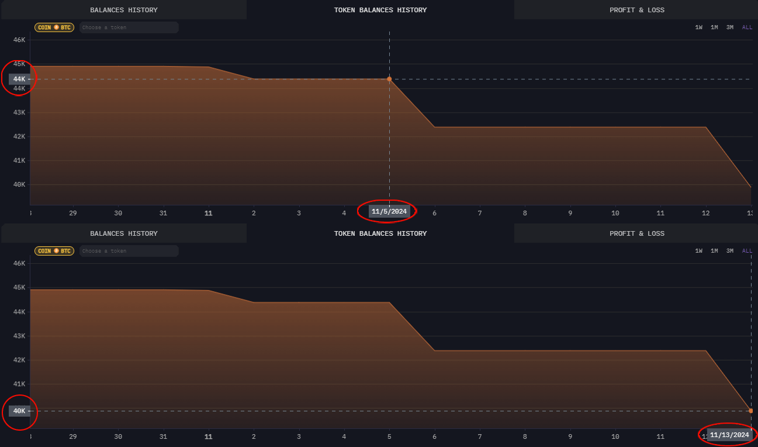
Task: Click the highlighted 40K value label in lower chart
Action: [x=19, y=411]
